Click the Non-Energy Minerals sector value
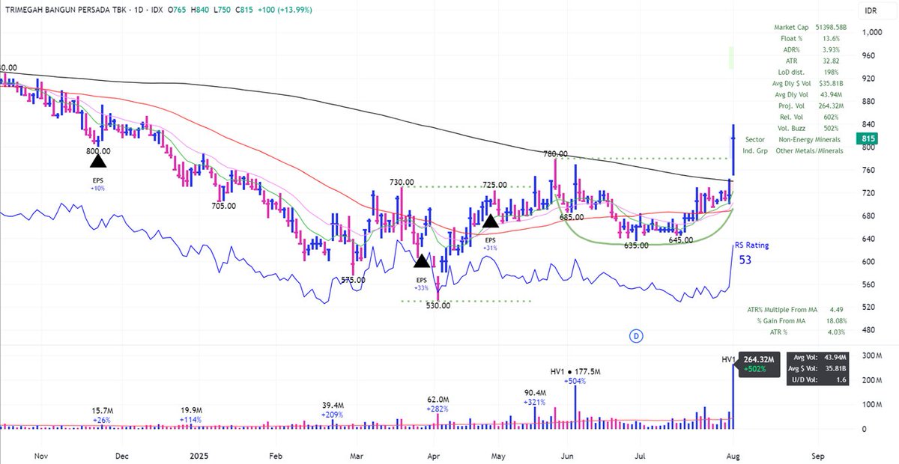Image resolution: width=899 pixels, height=464 pixels. 811,139
